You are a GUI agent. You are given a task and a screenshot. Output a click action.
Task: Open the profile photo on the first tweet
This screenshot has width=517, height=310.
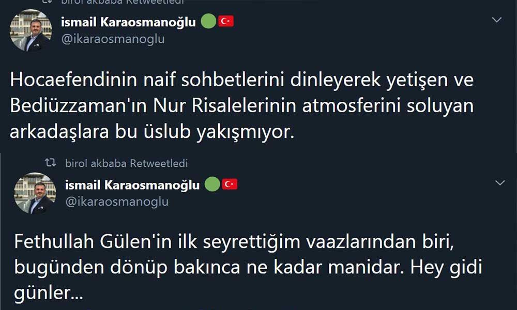click(31, 30)
